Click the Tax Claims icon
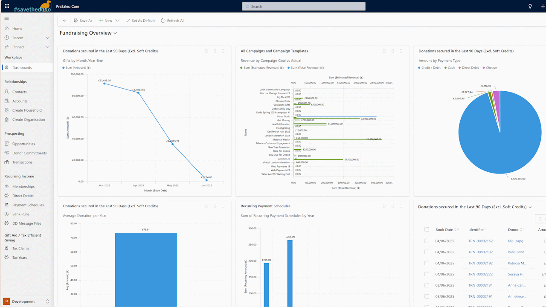Screen dimensions: 546x307 (7, 248)
